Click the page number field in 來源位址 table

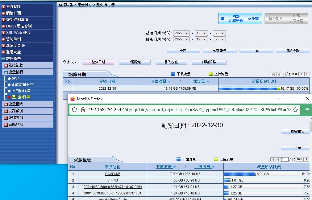click(284, 159)
